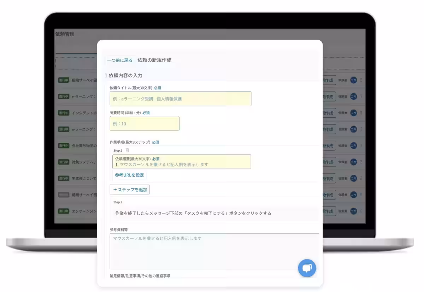Add a step with ＋ステップを追加
The image size is (424, 292).
point(130,190)
